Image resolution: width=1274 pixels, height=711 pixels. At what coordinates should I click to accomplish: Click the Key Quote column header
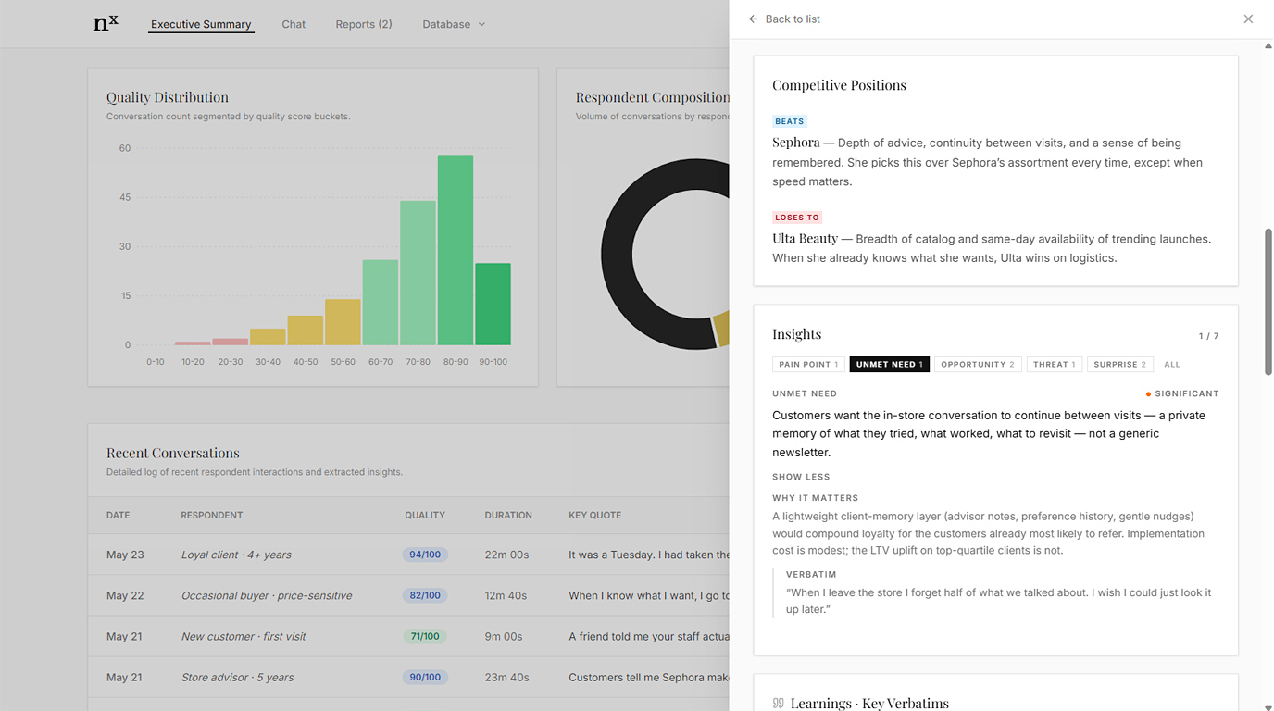click(x=594, y=515)
